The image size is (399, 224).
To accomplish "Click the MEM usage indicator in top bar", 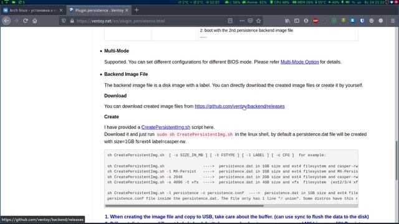I will tap(303, 2).
